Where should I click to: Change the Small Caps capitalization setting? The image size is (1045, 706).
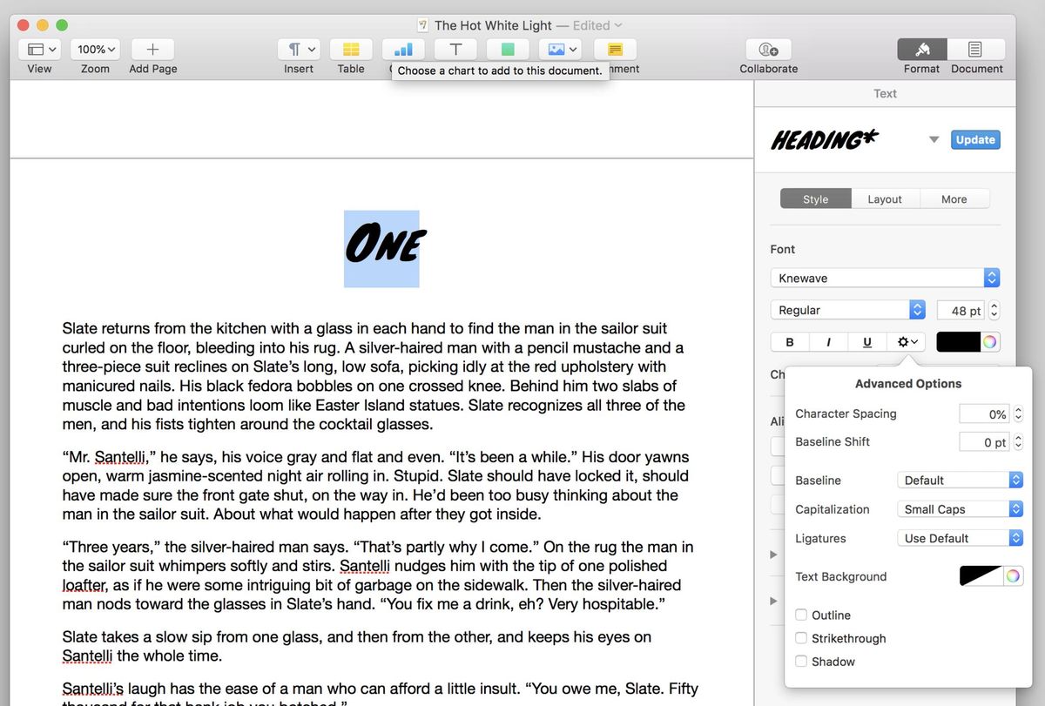pyautogui.click(x=959, y=508)
